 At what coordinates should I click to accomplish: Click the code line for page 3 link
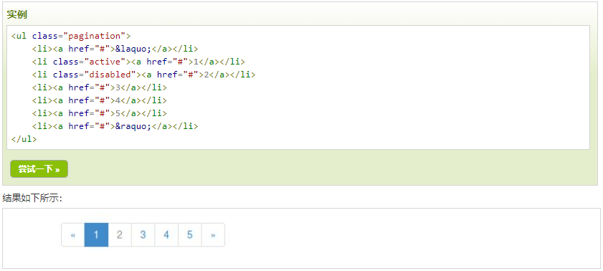100,87
